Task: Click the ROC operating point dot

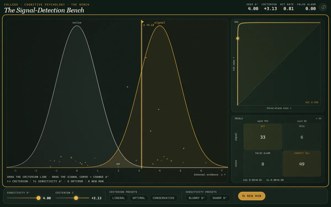Action: [237, 38]
